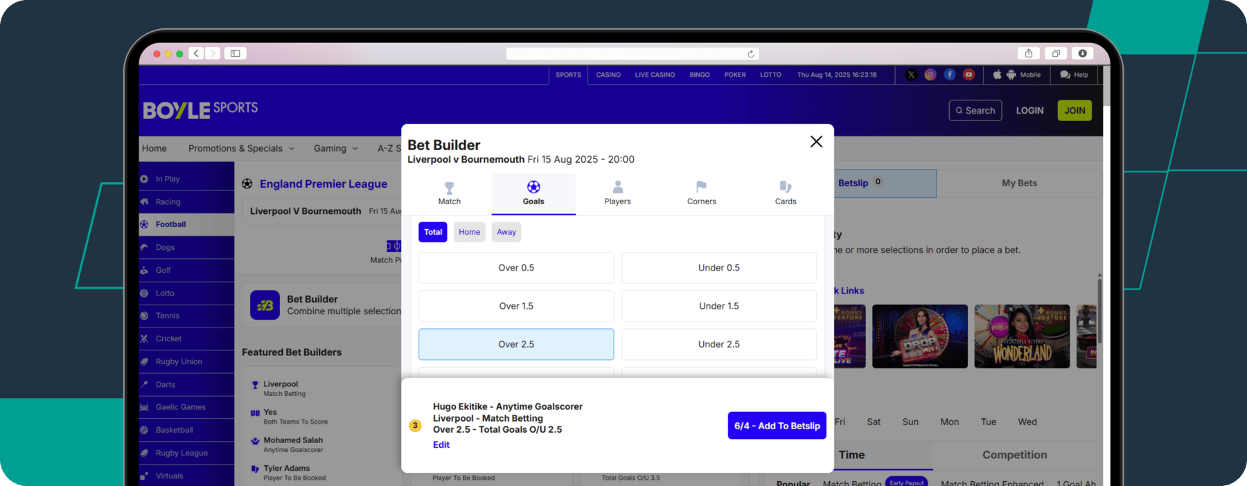This screenshot has height=486, width=1247.
Task: Open Lotto in the sidebar
Action: (186, 293)
